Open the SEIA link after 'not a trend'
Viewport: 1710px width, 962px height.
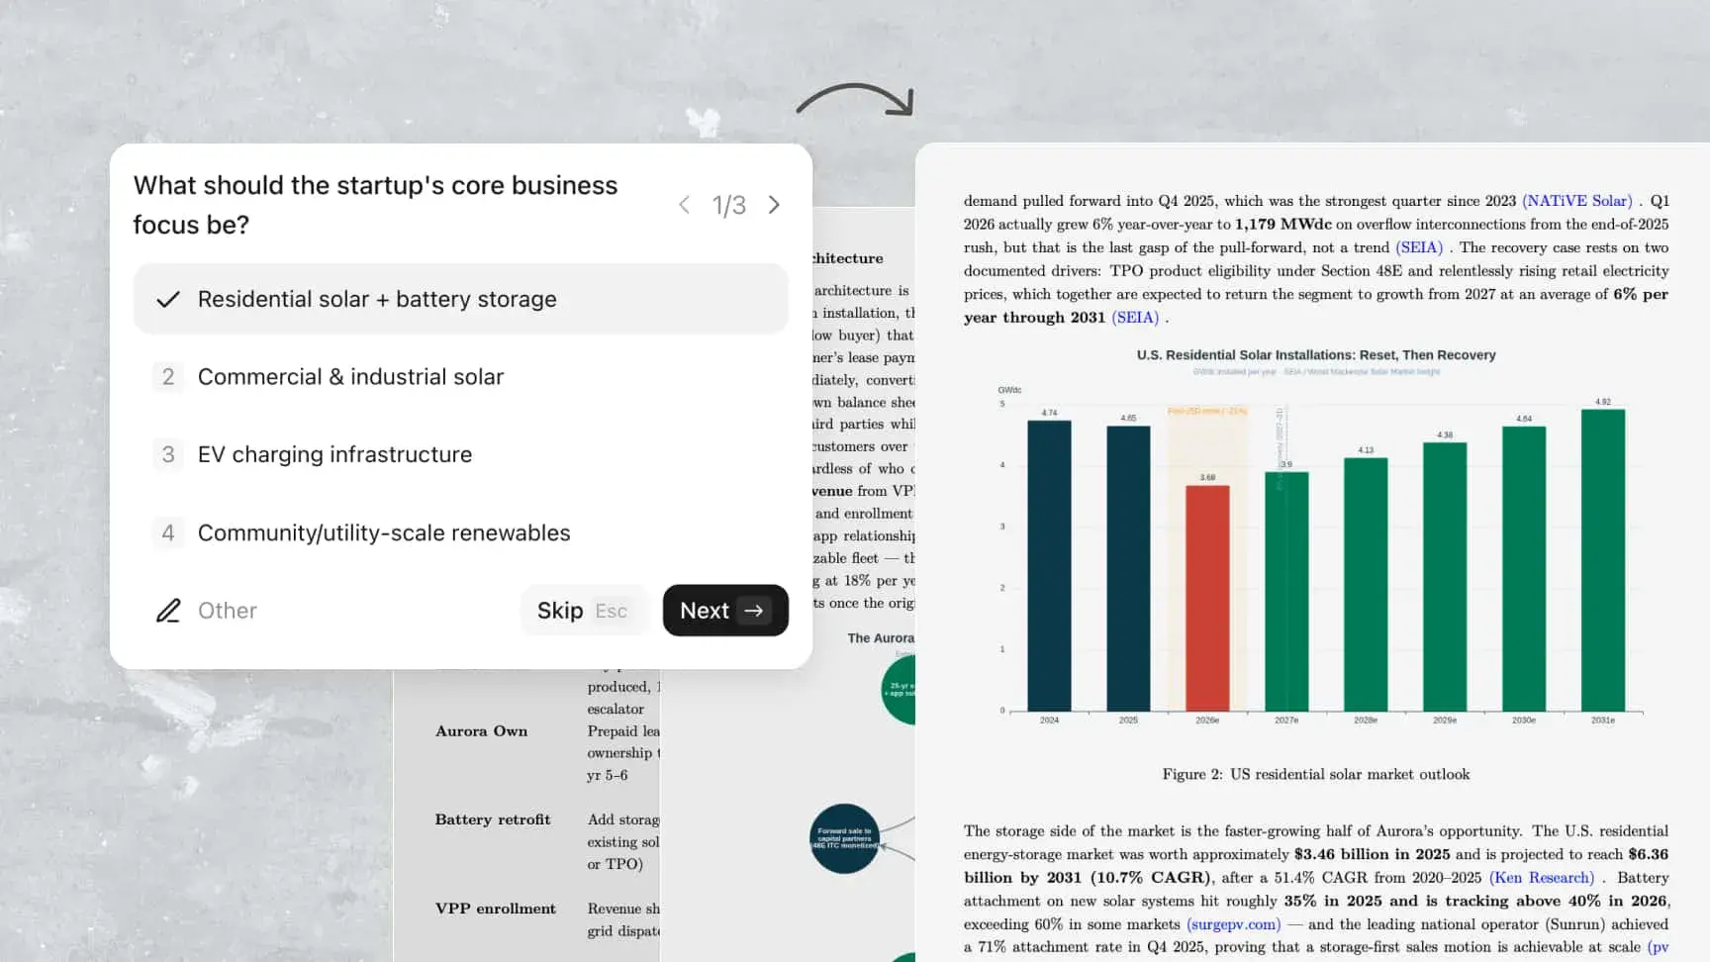1419,247
